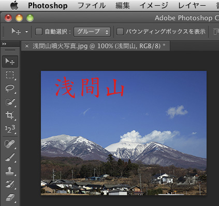Select the Spot Healing Brush tool
This screenshot has width=219, height=206.
click(x=10, y=143)
